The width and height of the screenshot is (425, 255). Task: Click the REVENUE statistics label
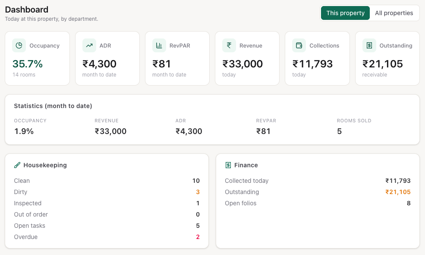click(x=107, y=121)
